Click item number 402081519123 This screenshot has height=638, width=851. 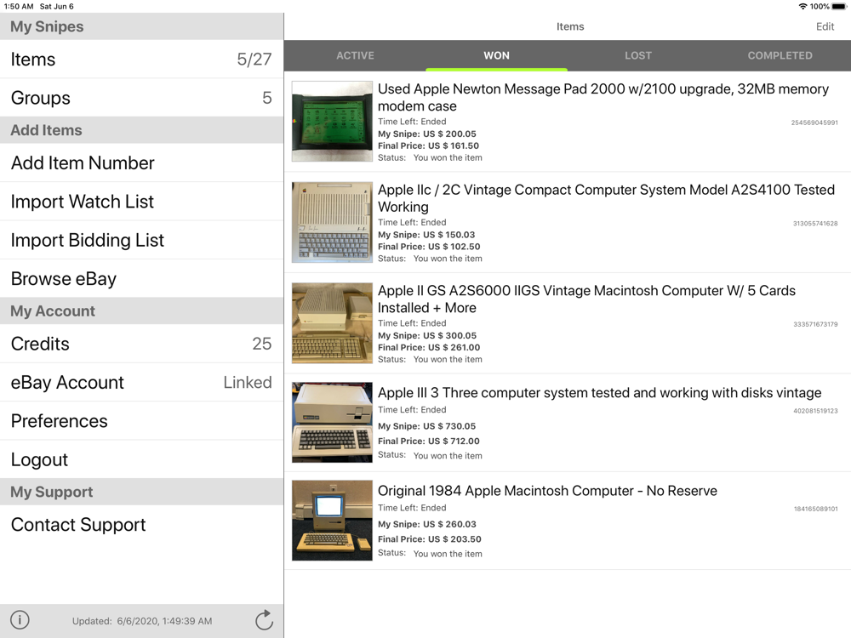(815, 411)
